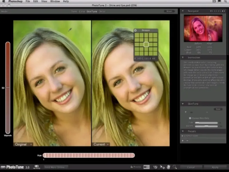Image resolution: width=229 pixels, height=172 pixels.
Task: Click the Reset button in top bar
Action: (169, 11)
